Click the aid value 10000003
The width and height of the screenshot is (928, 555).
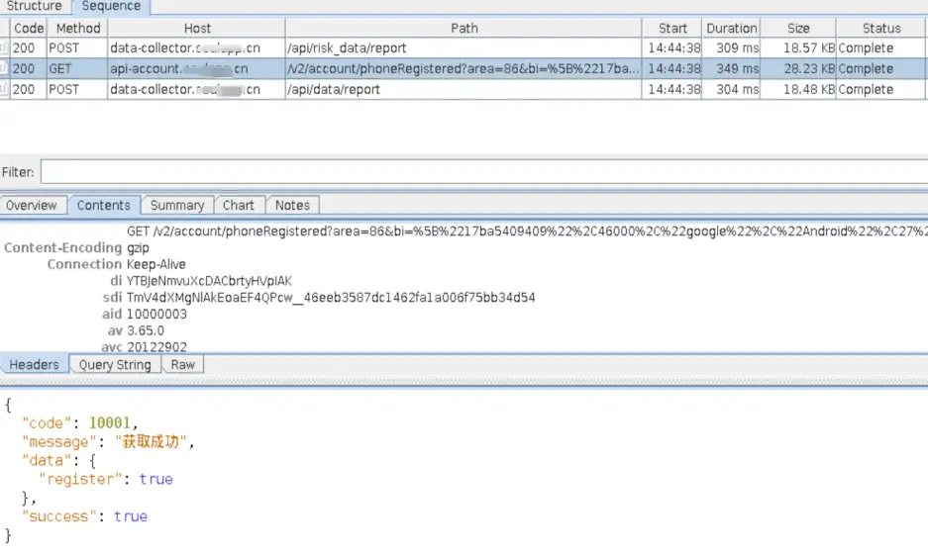pos(156,314)
